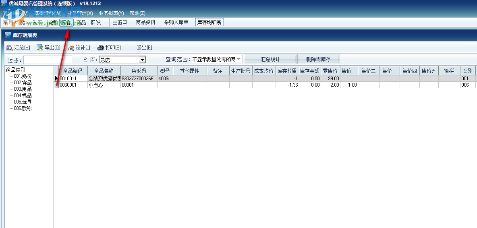Click the 过滤 filter input field
The width and height of the screenshot is (477, 228).
coord(48,60)
